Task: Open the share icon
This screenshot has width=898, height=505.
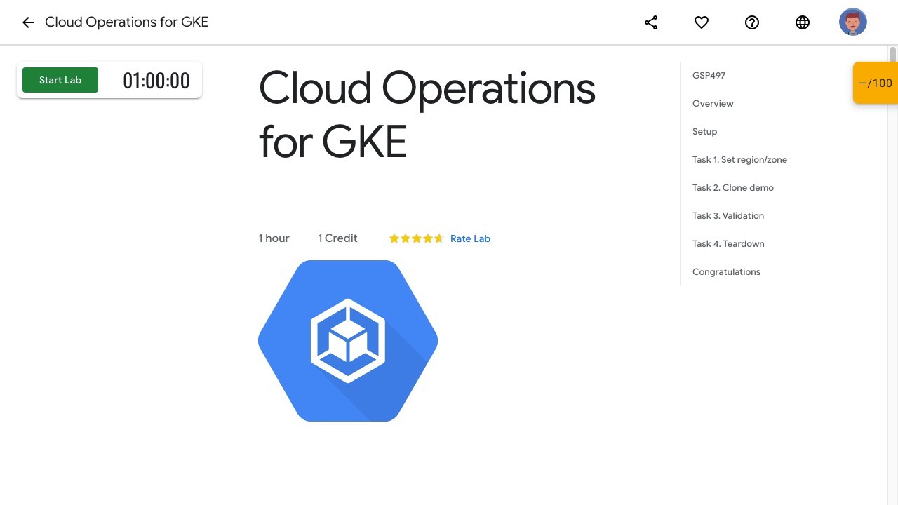Action: coord(651,22)
